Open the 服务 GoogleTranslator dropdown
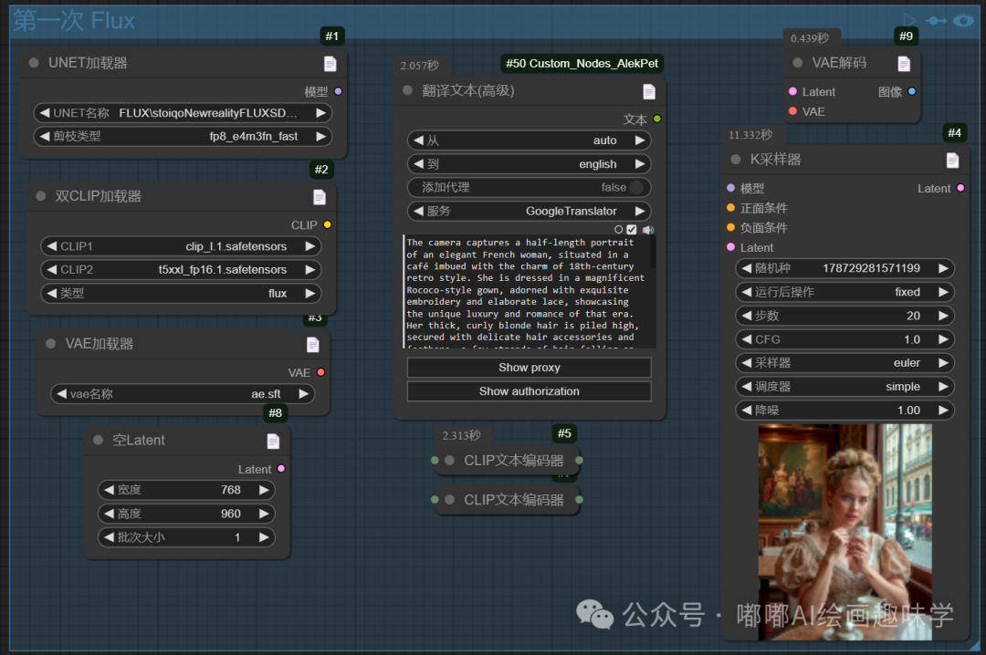Screen dimensions: 986x655 [x=529, y=212]
